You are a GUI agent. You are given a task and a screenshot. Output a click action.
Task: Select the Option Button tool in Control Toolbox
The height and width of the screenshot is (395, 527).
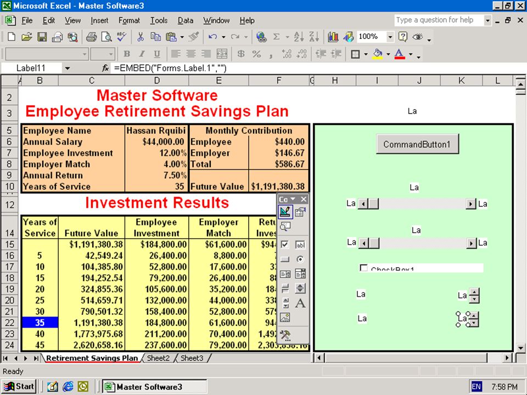click(300, 259)
